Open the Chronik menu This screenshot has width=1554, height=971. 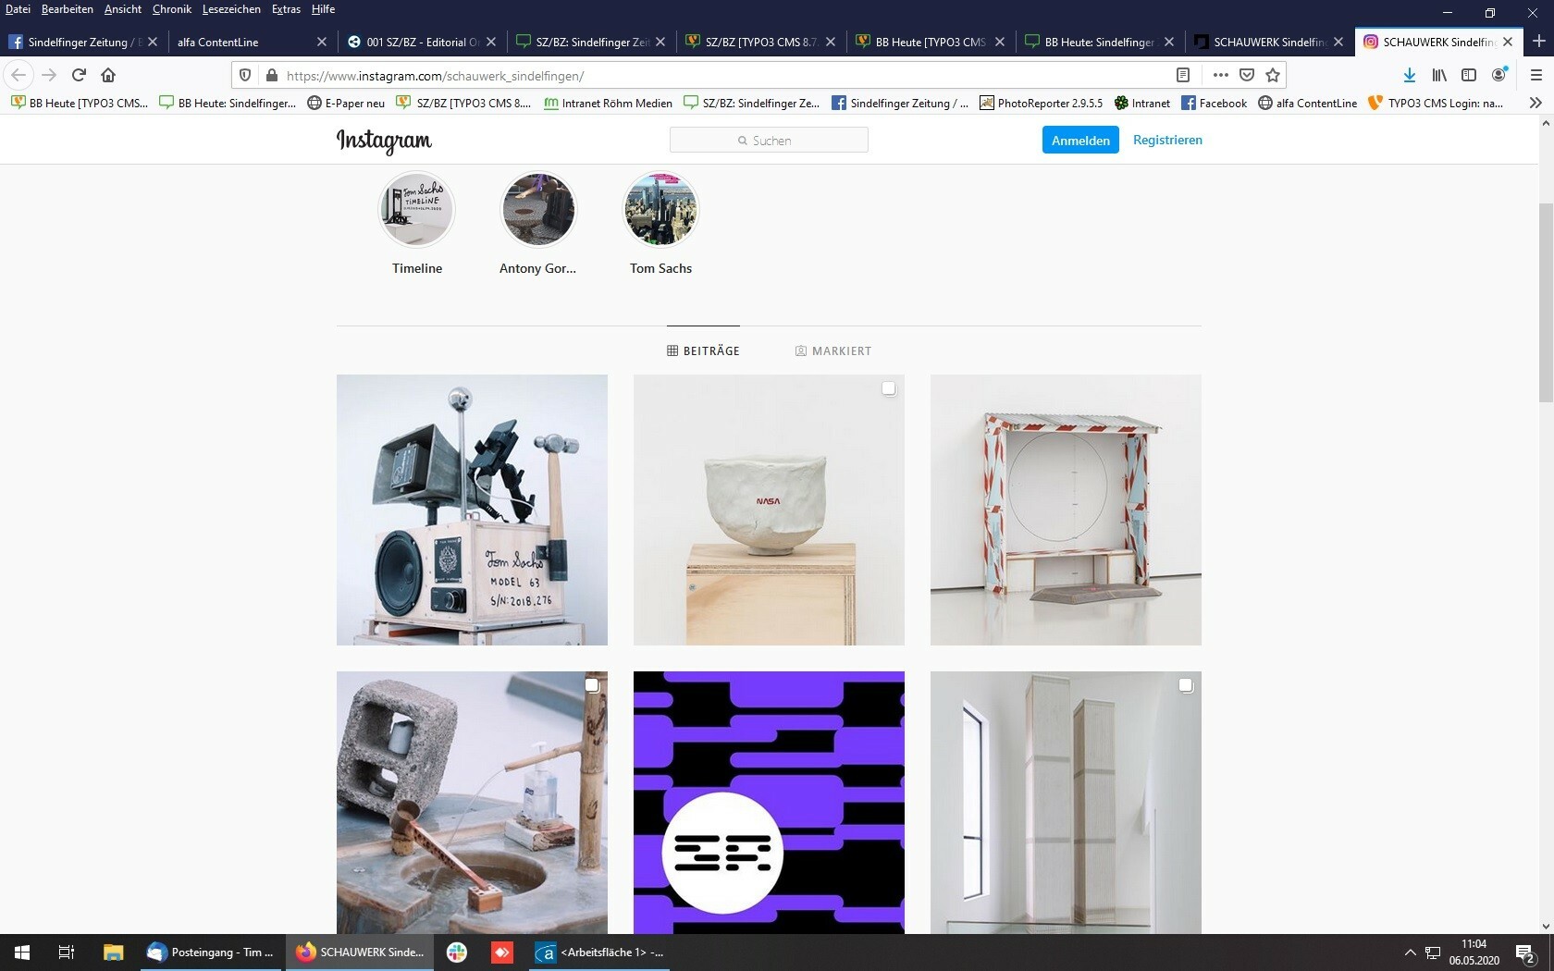[x=171, y=9]
